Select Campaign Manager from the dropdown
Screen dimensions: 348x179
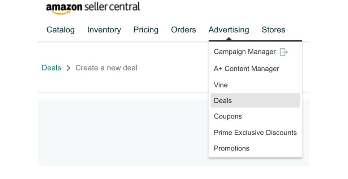tap(245, 52)
